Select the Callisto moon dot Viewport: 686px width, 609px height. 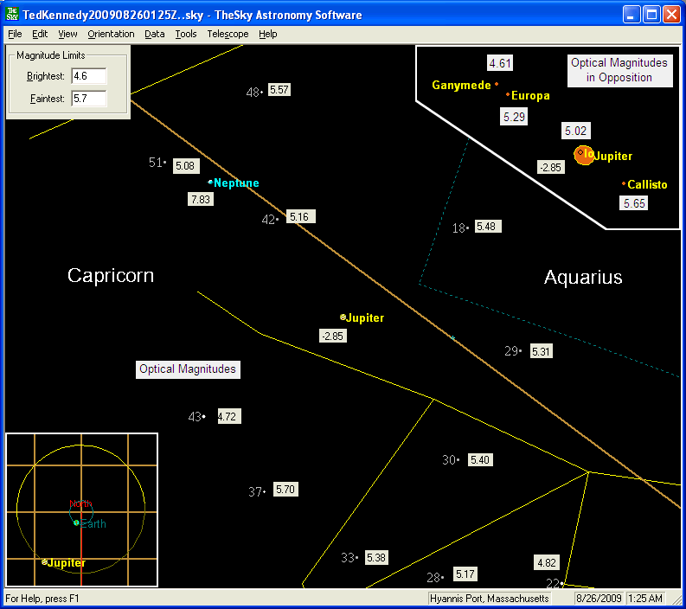click(x=624, y=183)
